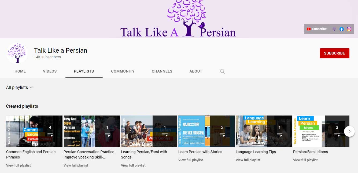Select the PLAYLISTS tab
Screen dimensions: 358x173
84,71
